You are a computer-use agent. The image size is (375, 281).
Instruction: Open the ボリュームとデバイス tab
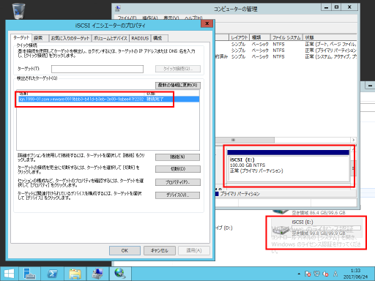(x=111, y=38)
